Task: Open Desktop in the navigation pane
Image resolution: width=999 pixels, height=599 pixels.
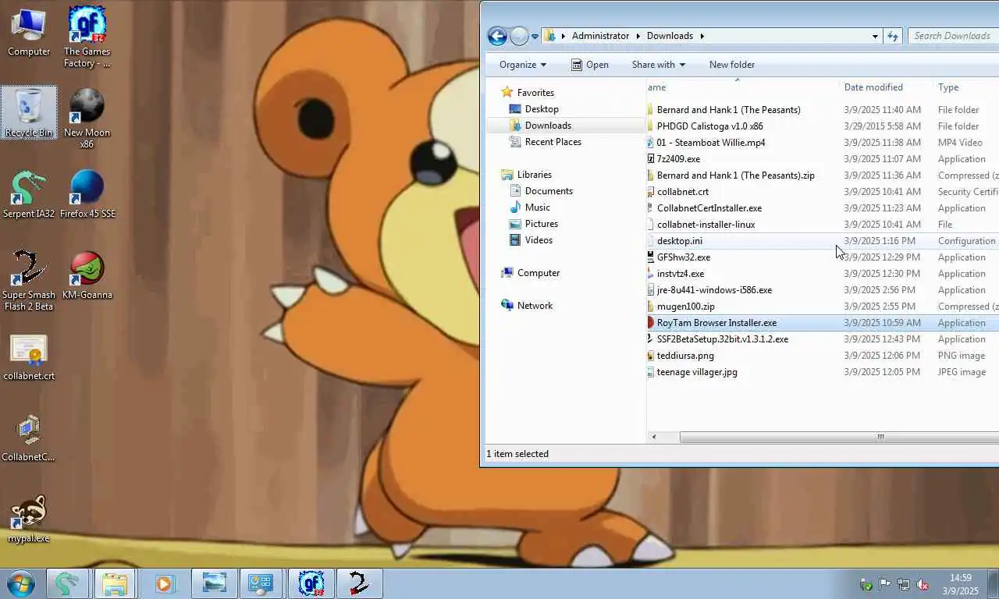Action: [x=542, y=109]
